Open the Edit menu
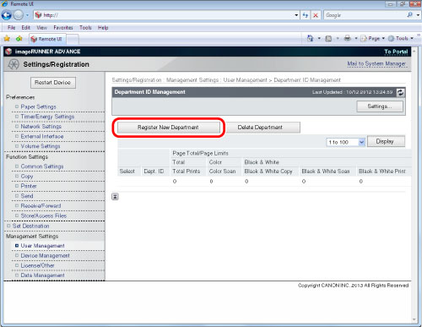 (x=25, y=28)
